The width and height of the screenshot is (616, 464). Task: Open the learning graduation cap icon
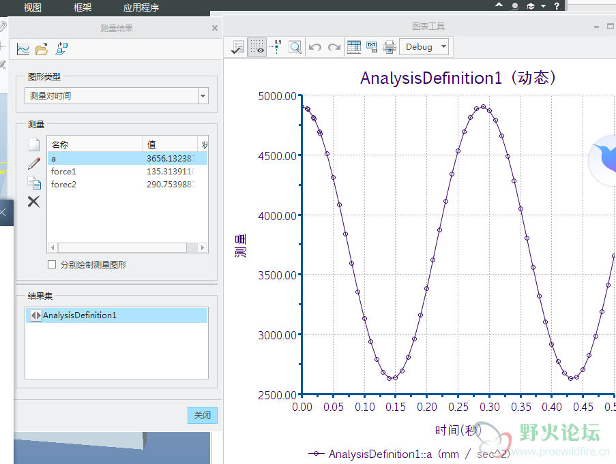pos(531,6)
